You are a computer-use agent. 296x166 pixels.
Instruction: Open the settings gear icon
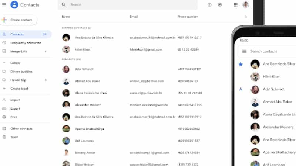(220, 5)
